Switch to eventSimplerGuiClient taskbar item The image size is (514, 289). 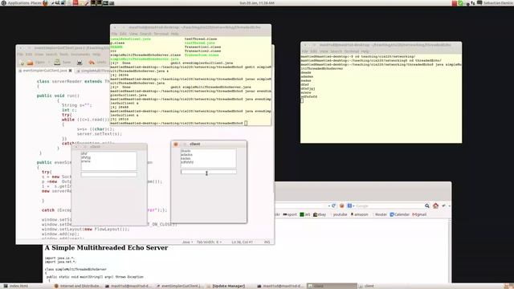(x=179, y=286)
